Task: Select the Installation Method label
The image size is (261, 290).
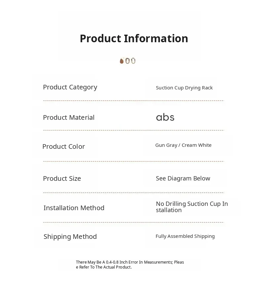Action: click(x=74, y=208)
